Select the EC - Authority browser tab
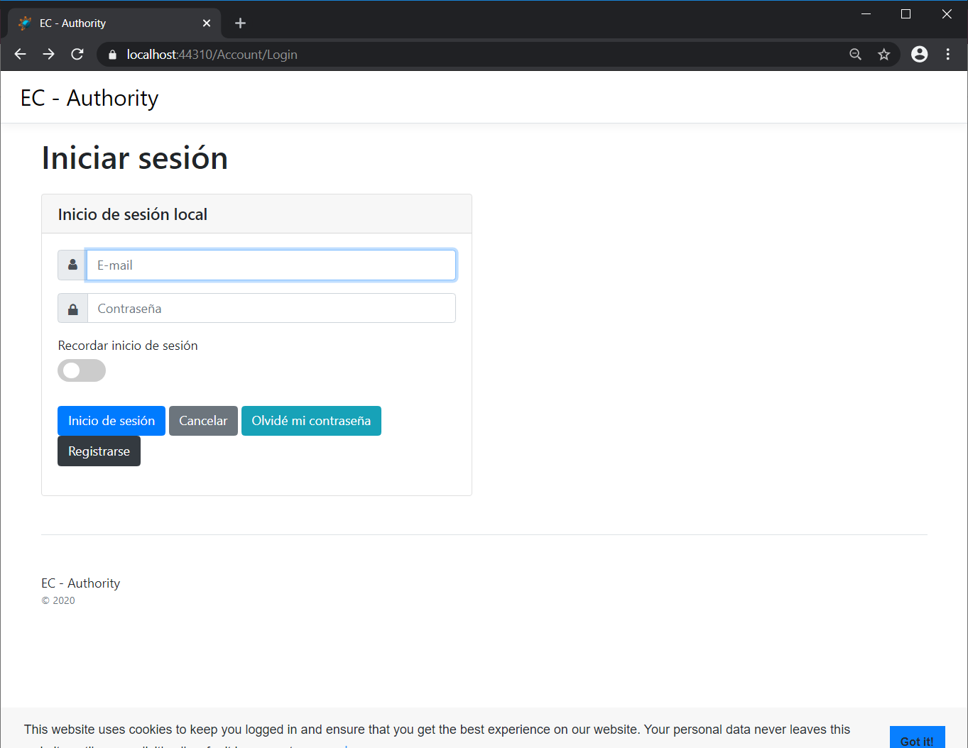 click(x=107, y=23)
